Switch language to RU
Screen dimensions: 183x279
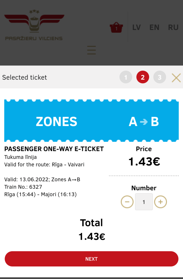click(173, 27)
